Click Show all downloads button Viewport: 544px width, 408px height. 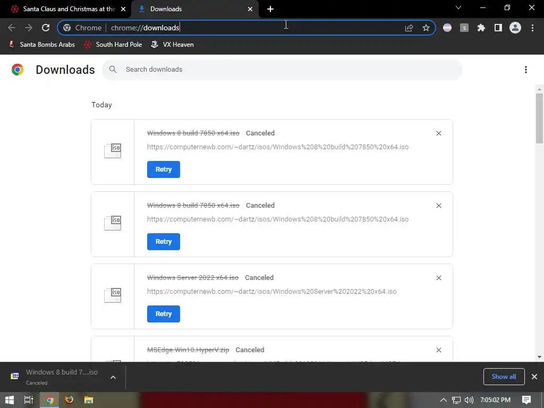(x=504, y=377)
